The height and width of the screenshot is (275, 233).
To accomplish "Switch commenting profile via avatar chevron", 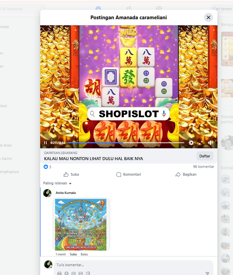I will pos(51,267).
